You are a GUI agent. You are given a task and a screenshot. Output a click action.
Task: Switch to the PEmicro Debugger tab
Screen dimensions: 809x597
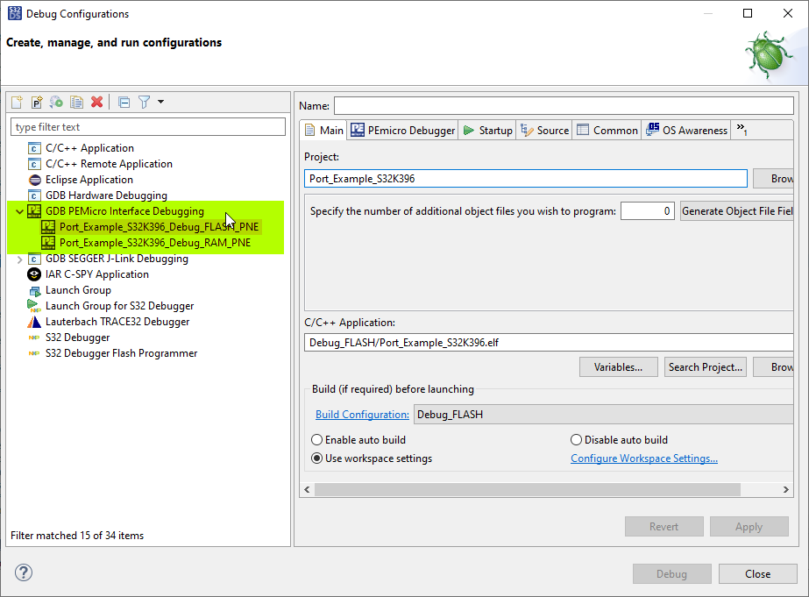[402, 130]
